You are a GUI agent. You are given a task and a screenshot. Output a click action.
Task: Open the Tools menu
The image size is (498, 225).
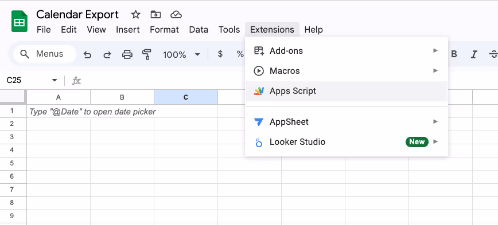click(x=229, y=30)
